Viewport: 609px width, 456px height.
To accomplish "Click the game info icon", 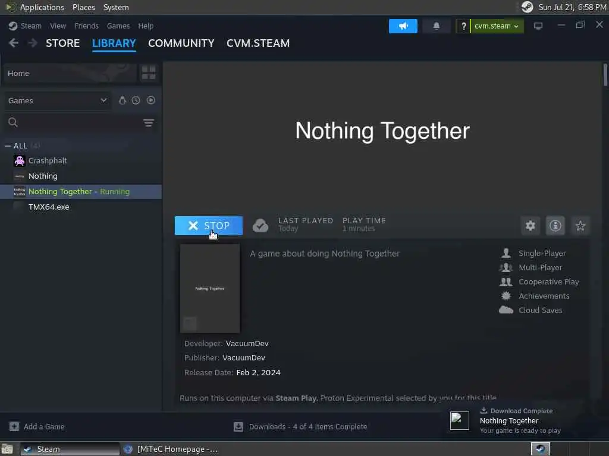I will (x=555, y=226).
